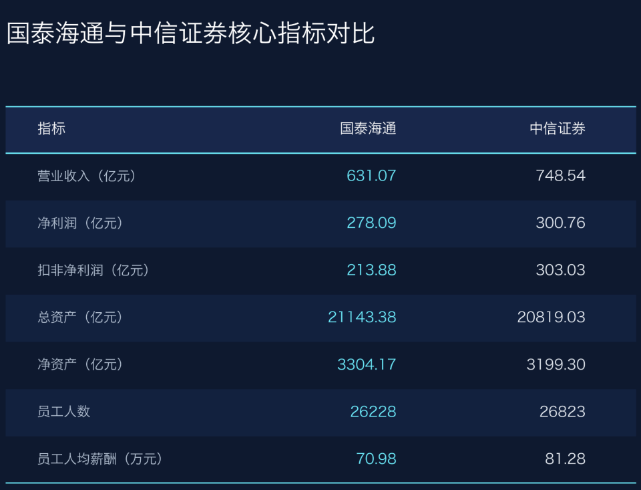
Task: Click the 扣非净利润（亿元） row label
Action: (x=93, y=271)
